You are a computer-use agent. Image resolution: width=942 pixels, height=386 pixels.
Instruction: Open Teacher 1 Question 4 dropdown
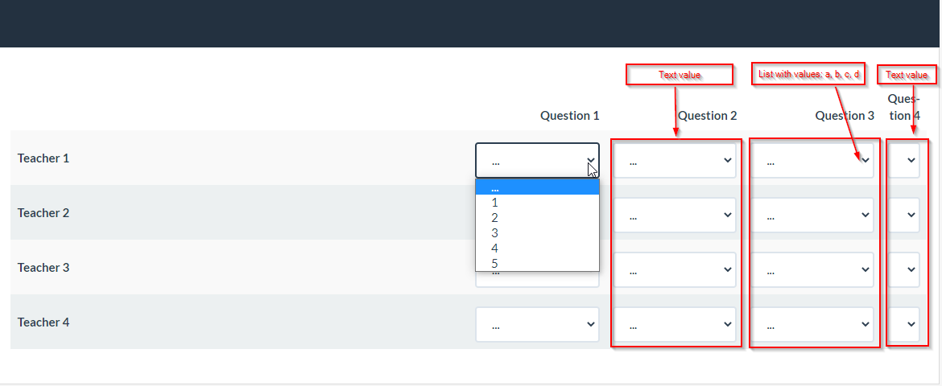pyautogui.click(x=904, y=161)
